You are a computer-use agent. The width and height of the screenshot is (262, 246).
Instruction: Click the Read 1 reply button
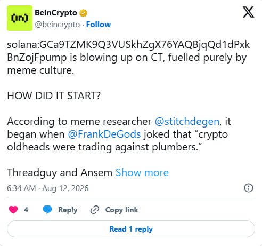coord(131,229)
